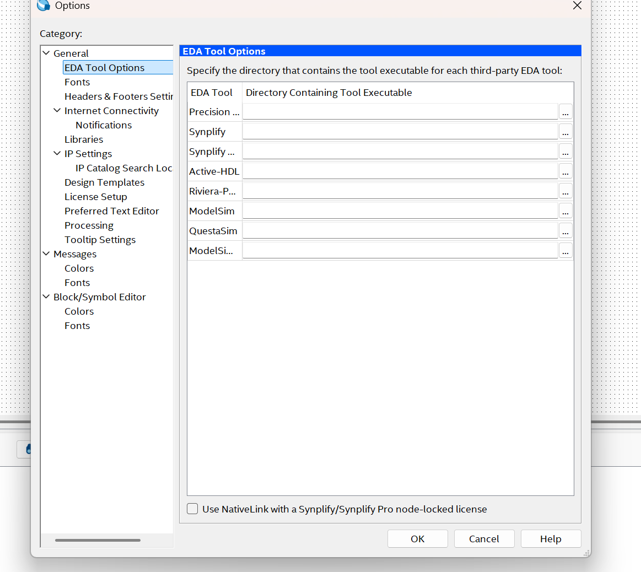Click the Quartus icon in title bar

[44, 6]
